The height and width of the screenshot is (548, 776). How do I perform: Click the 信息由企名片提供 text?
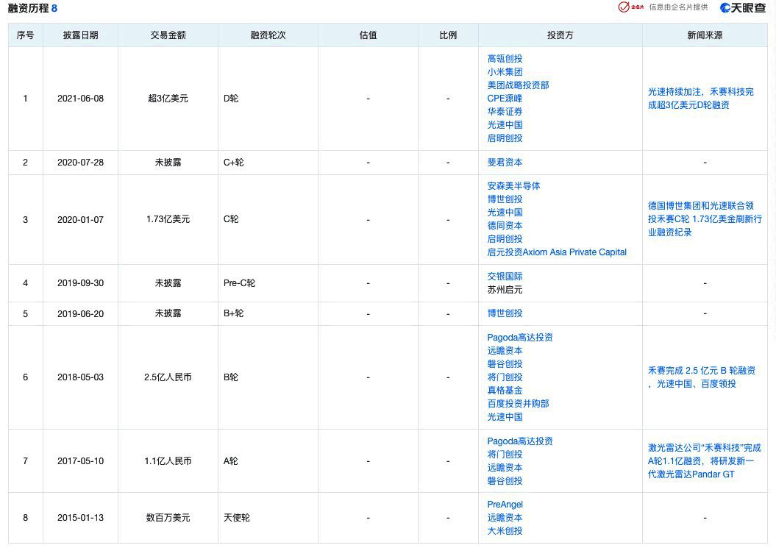[x=678, y=7]
